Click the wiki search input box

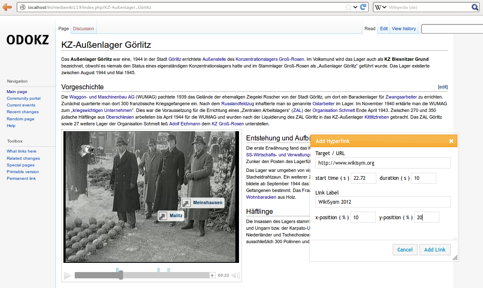[x=452, y=29]
